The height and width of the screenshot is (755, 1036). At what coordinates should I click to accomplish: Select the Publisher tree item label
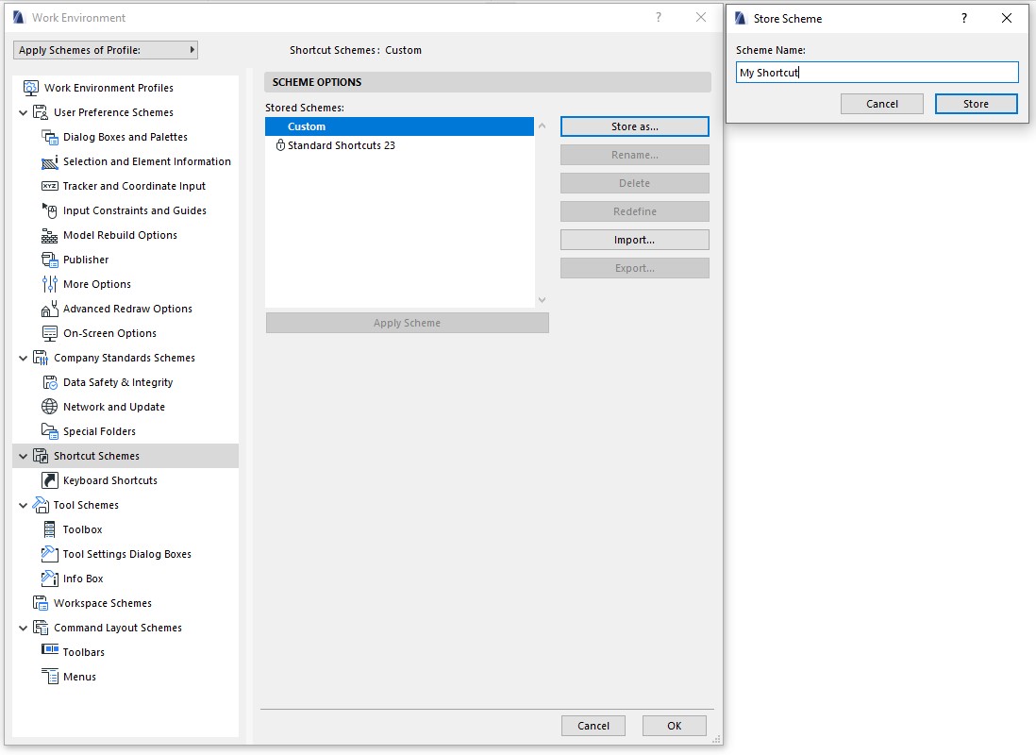86,260
